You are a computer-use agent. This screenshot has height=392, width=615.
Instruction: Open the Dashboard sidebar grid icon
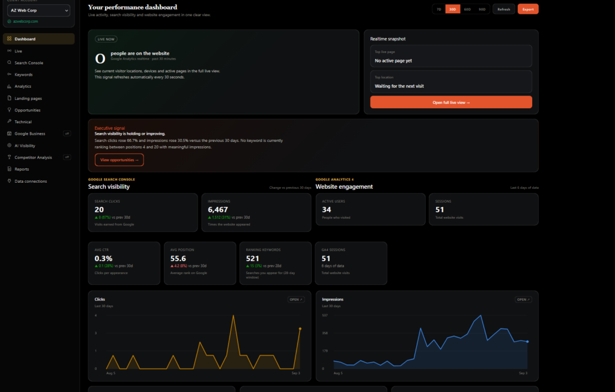tap(10, 38)
